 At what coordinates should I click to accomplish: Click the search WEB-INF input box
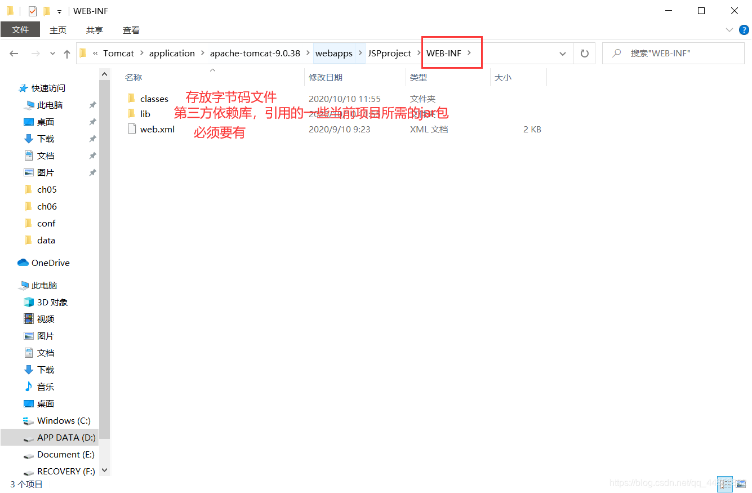pos(673,54)
